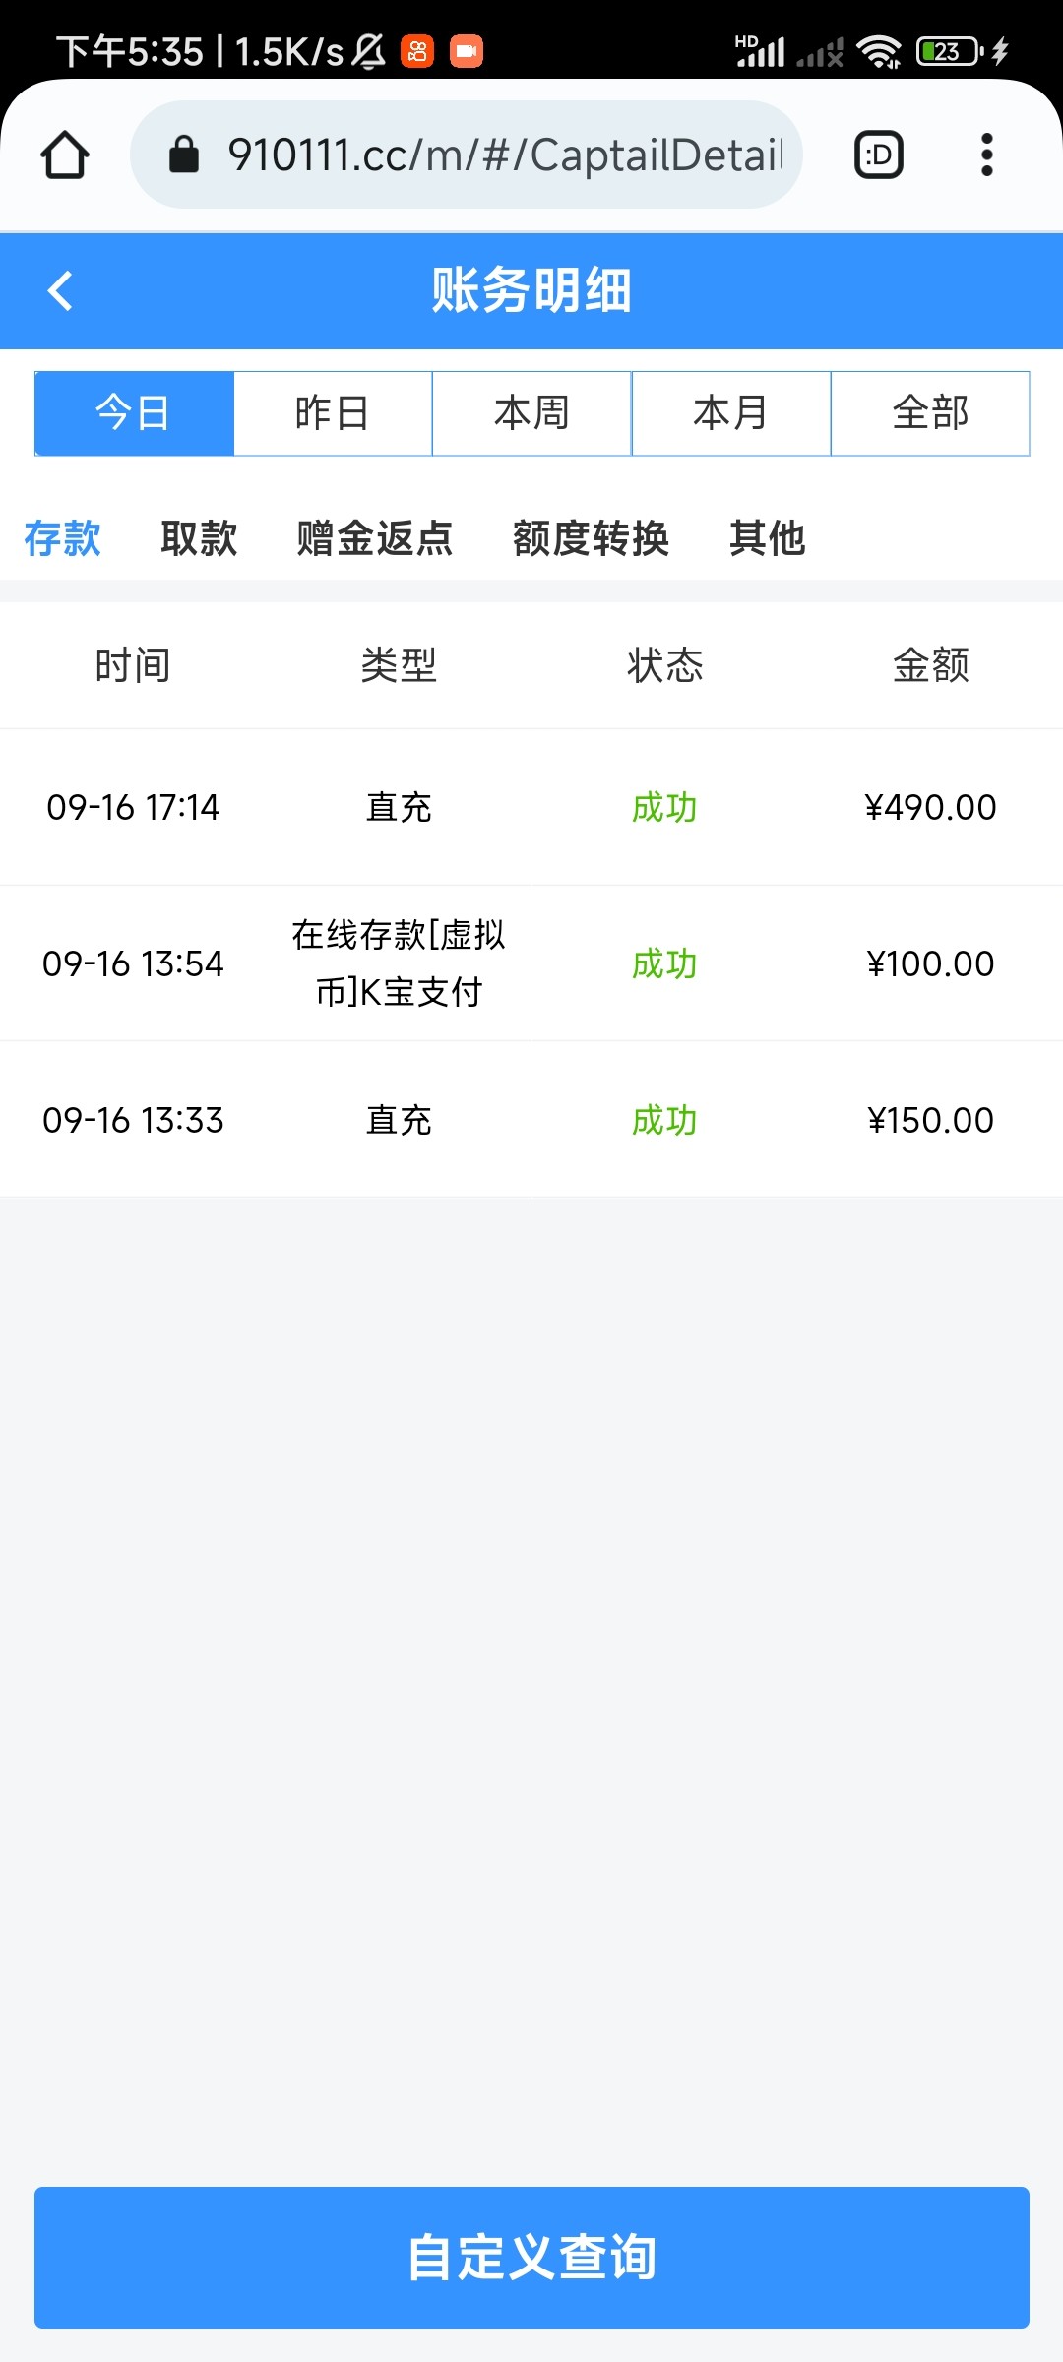Switch to the 其他 tab

click(768, 538)
